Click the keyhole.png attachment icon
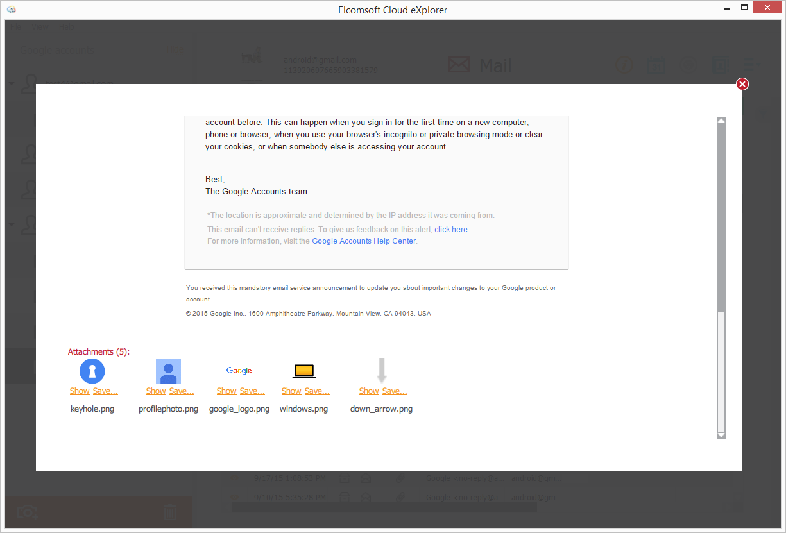Screen dimensions: 786x533 (x=92, y=371)
